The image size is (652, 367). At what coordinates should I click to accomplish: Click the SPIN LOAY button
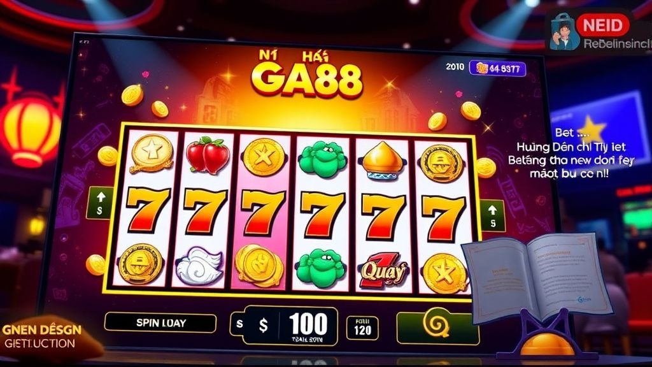[160, 322]
